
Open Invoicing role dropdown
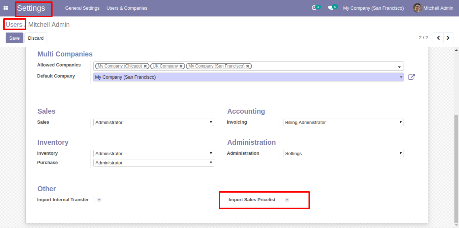(x=343, y=123)
